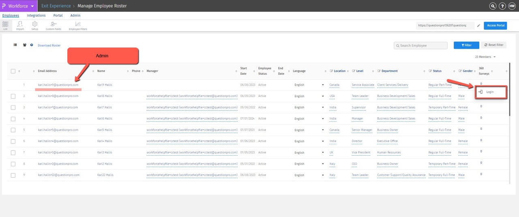Select checkbox for Karl8 Hallis row
The image size is (519, 217).
point(13,96)
